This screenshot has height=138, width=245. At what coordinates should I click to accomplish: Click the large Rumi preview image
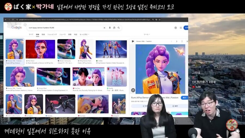tap(160, 69)
